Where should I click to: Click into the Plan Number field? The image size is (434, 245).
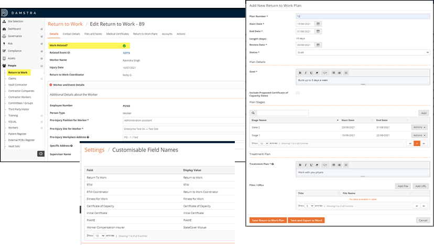tap(363, 16)
